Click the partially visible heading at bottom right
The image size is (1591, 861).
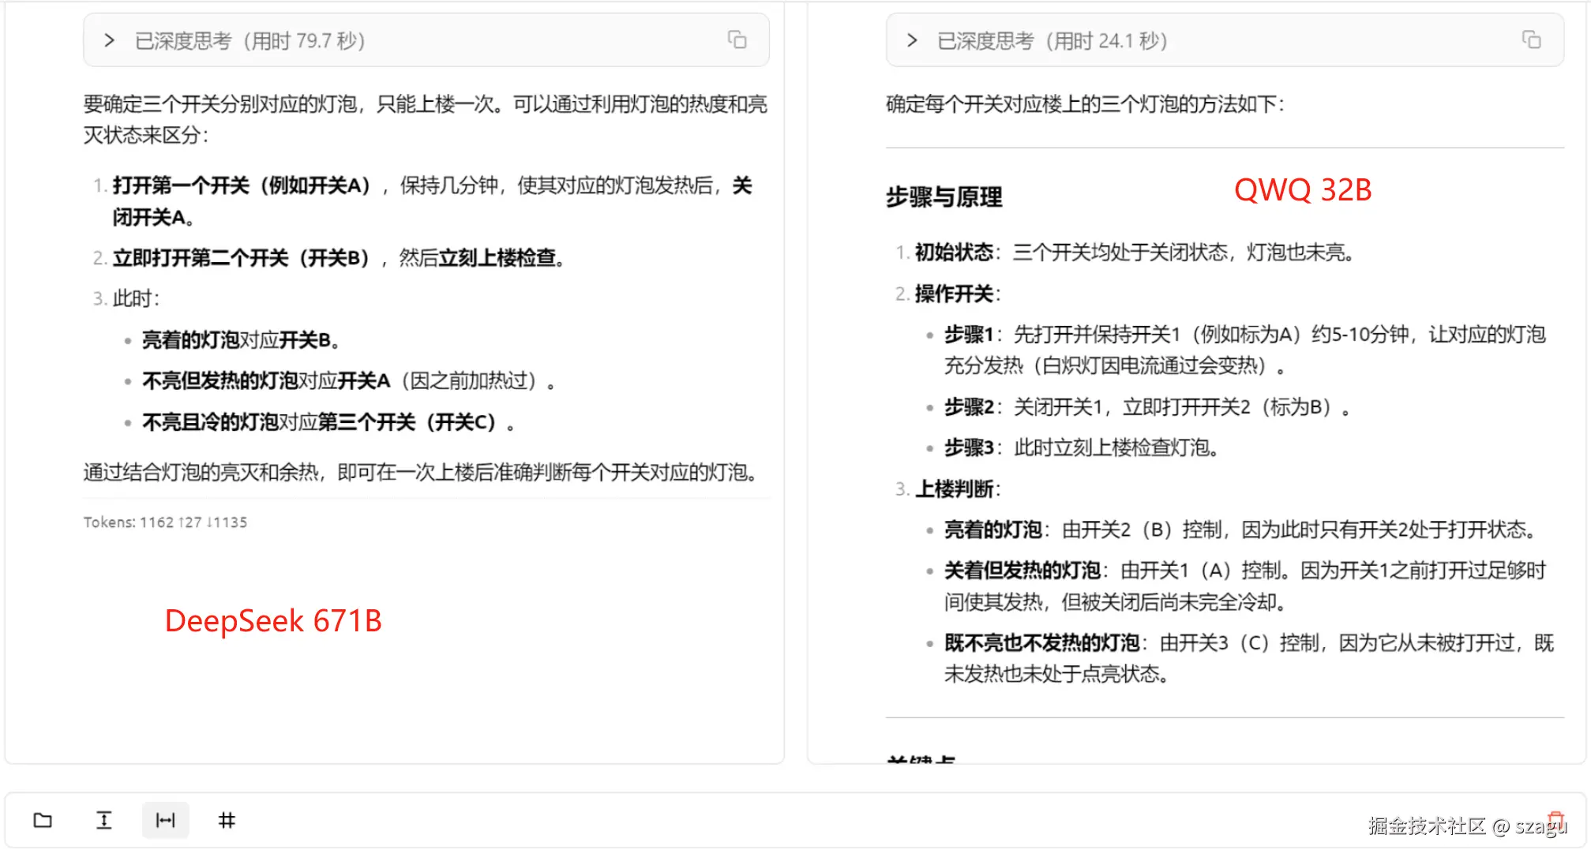pyautogui.click(x=921, y=759)
